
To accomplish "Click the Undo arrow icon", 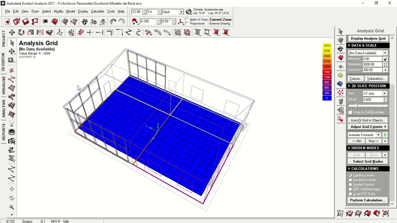I will [113, 21].
